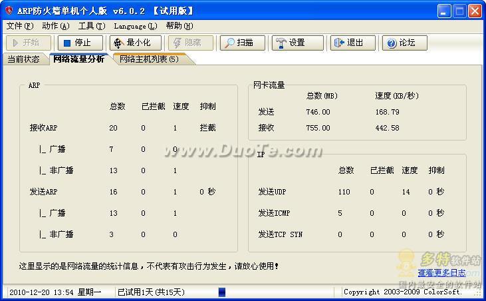Open the Language(L) menu
Image resolution: width=486 pixels, height=301 pixels.
pyautogui.click(x=136, y=26)
